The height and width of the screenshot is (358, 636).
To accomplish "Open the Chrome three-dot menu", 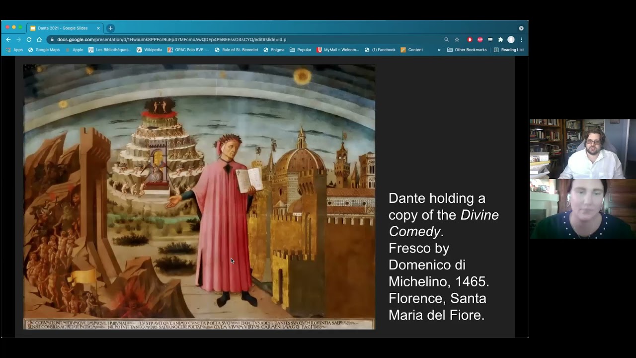I will click(x=521, y=40).
